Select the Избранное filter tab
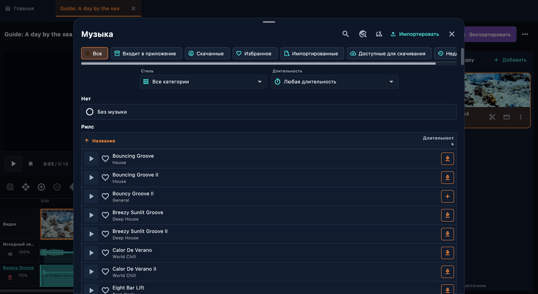This screenshot has height=294, width=538. [255, 53]
